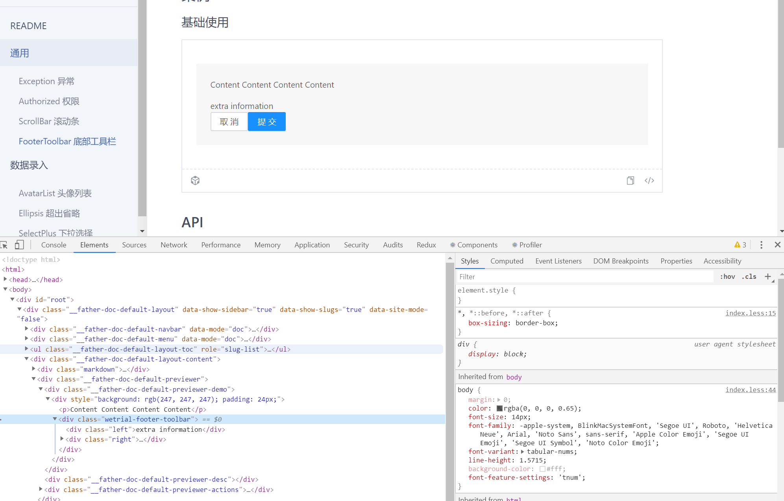The image size is (784, 501).
Task: Open the DevTools three-dot customization menu
Action: coord(761,245)
